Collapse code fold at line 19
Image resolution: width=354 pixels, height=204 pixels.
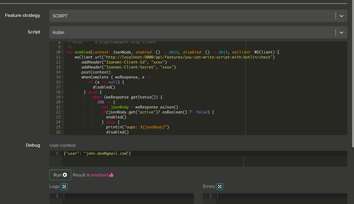tap(62, 97)
